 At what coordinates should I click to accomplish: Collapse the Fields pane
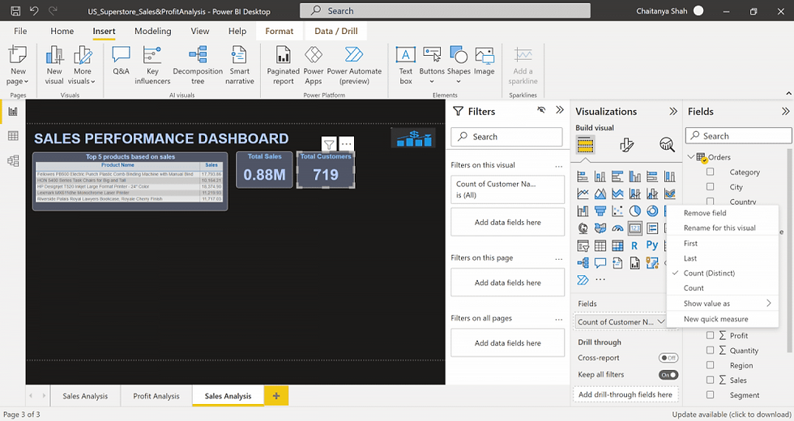coord(785,112)
